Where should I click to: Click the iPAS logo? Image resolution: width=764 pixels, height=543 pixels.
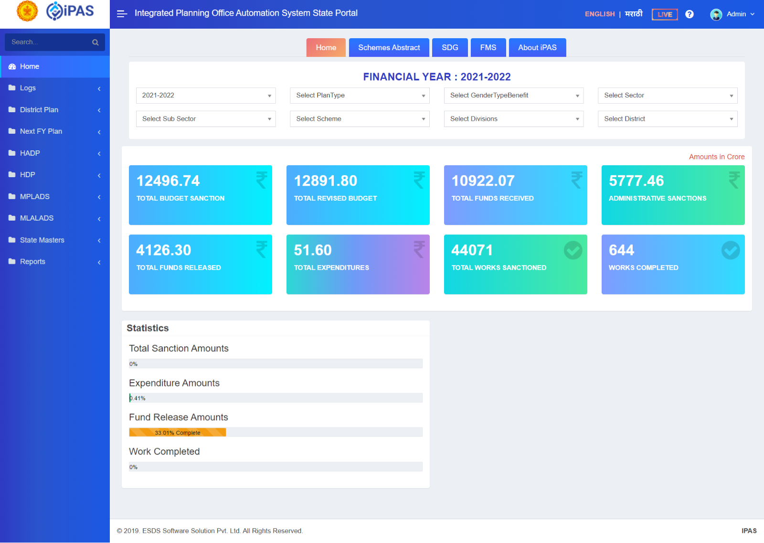click(70, 11)
